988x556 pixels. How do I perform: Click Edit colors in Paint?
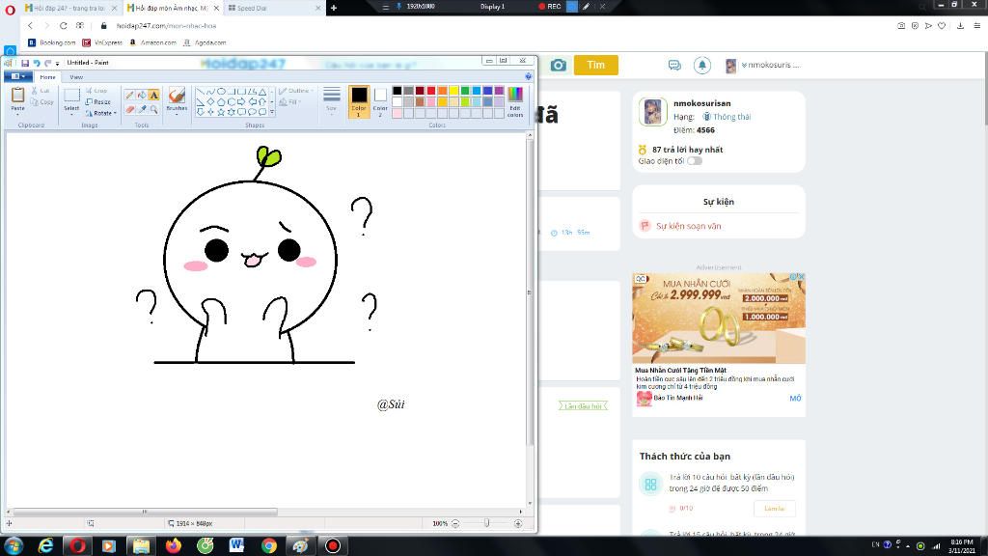click(515, 101)
